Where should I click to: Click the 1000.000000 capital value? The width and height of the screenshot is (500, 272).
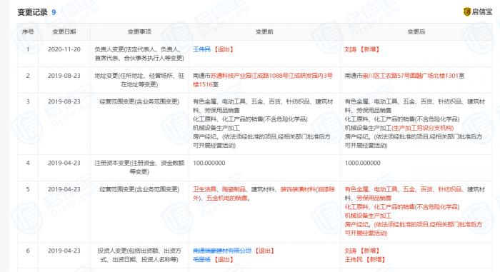[363, 163]
